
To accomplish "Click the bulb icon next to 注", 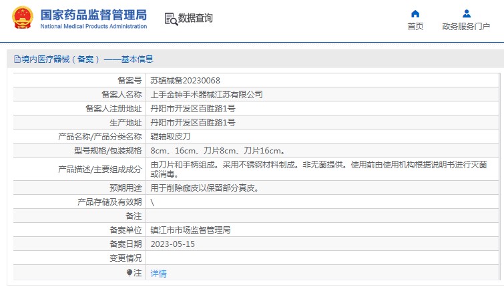I will pos(130,273).
